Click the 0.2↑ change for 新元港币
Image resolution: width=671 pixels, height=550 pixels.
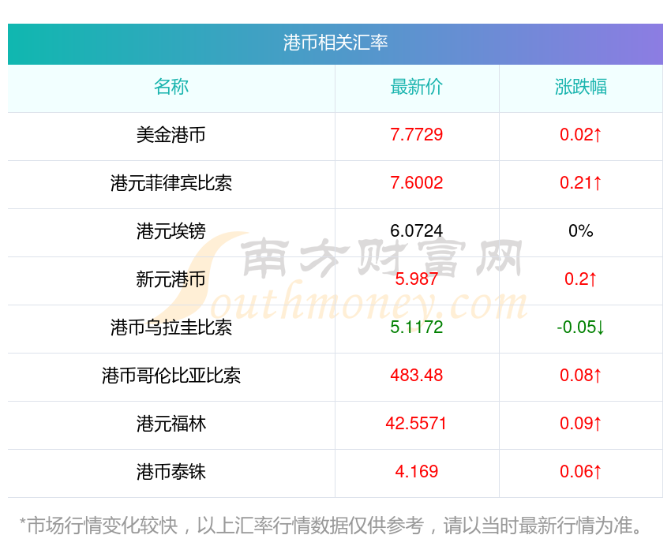[581, 279]
